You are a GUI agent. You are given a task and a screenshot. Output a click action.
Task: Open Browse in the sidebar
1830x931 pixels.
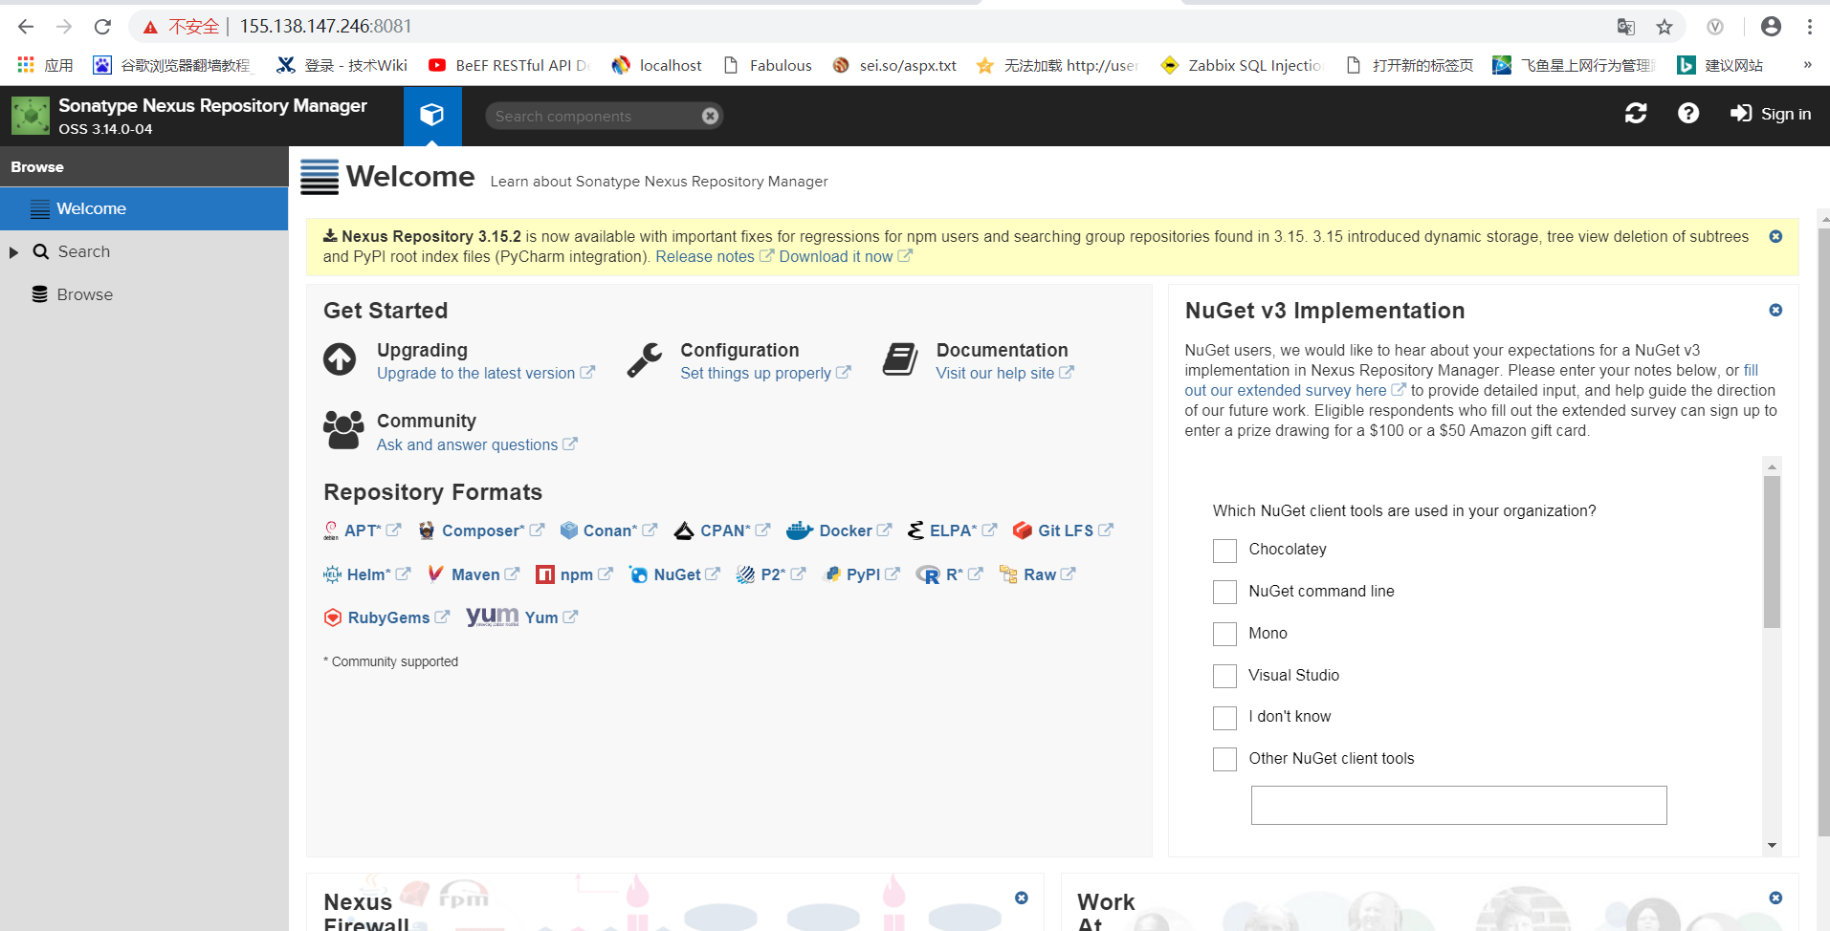(x=84, y=294)
